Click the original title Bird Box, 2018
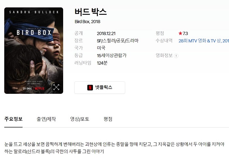The height and width of the screenshot is (164, 229). coord(87,22)
